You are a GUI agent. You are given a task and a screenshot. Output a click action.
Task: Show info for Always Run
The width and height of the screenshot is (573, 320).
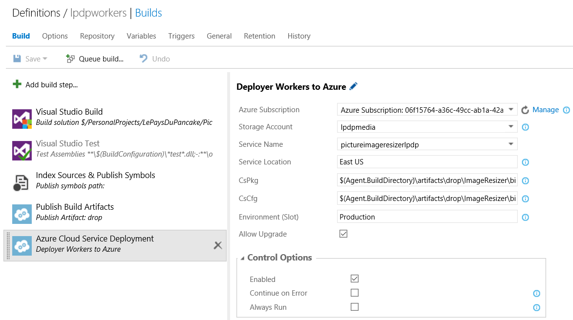(x=536, y=308)
